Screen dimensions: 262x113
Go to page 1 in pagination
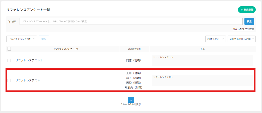click(x=131, y=100)
